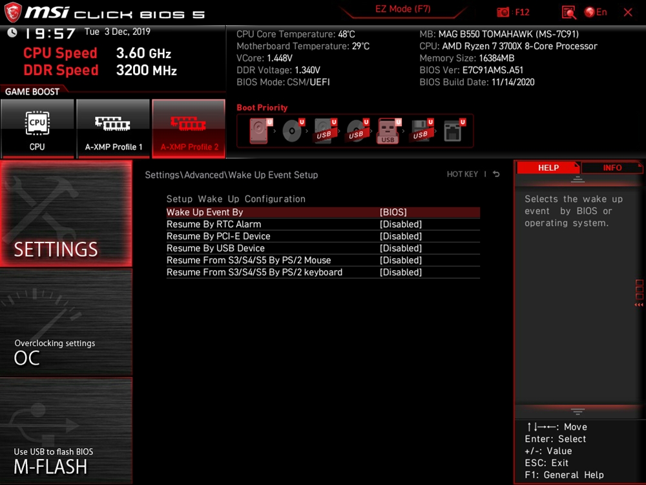Open M-FLASH to flash BIOS
Viewport: 646px width, 485px height.
[66, 431]
